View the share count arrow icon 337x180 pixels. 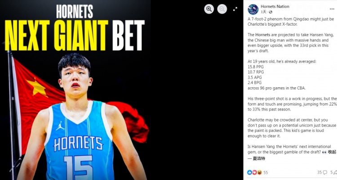(x=335, y=172)
